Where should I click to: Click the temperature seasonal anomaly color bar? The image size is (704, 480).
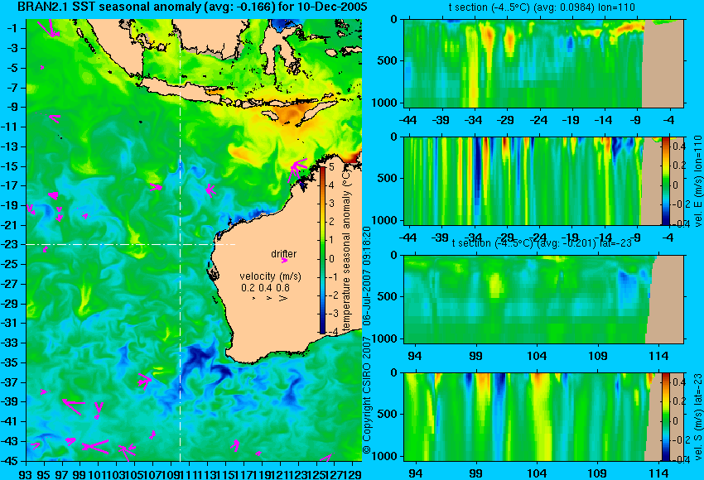(322, 250)
